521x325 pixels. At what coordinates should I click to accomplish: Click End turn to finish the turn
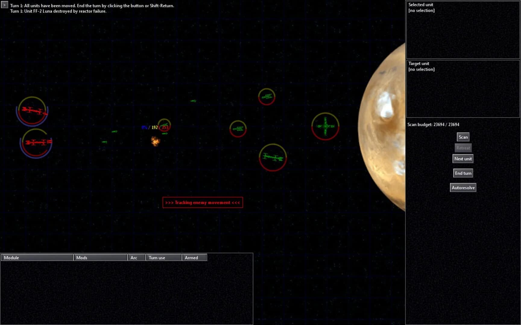coord(463,173)
